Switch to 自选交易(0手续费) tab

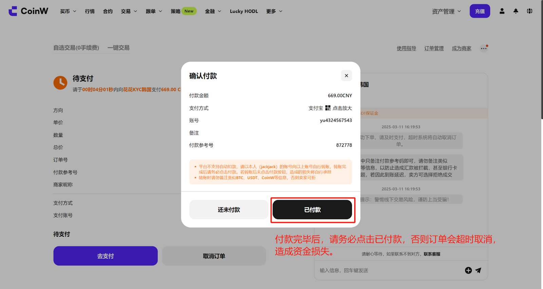click(76, 48)
